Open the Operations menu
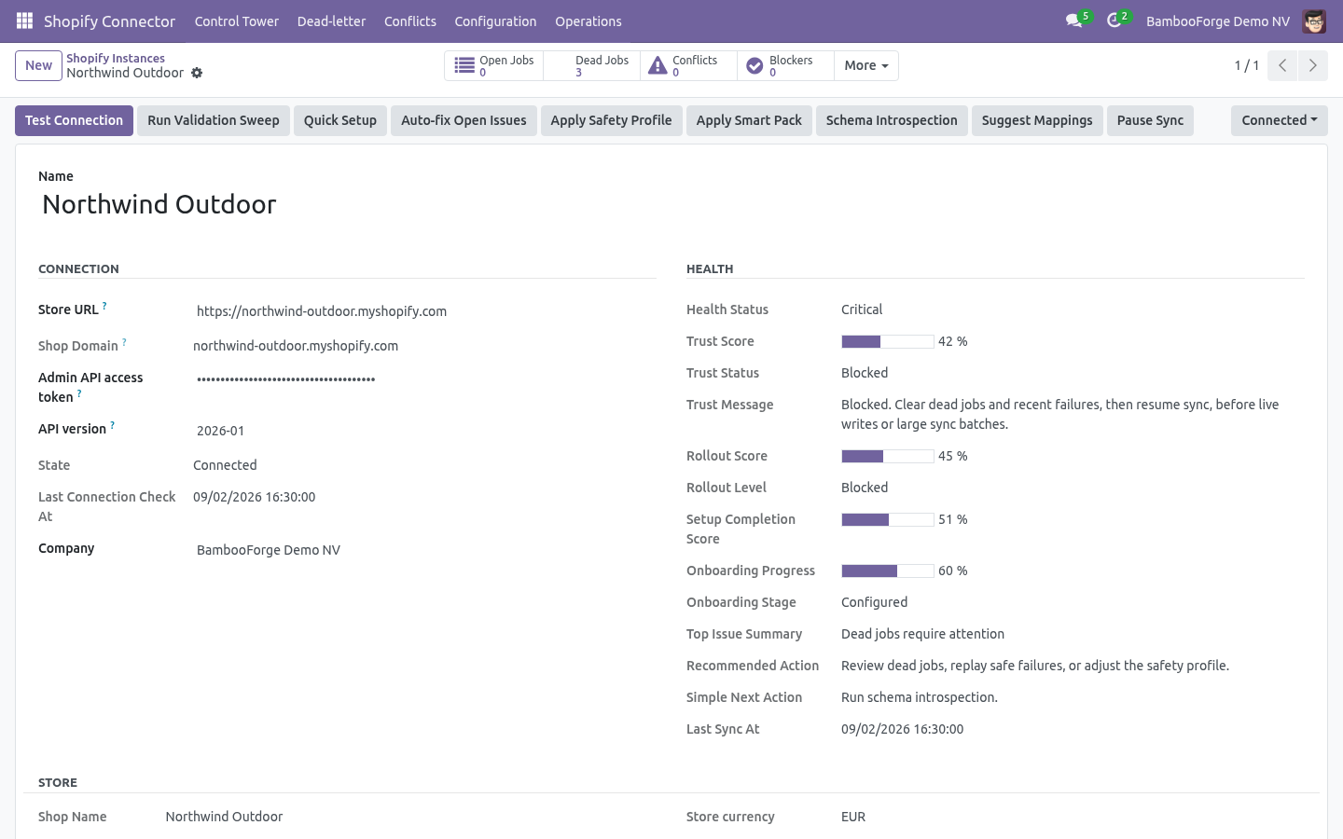Viewport: 1343px width, 839px height. [x=588, y=21]
